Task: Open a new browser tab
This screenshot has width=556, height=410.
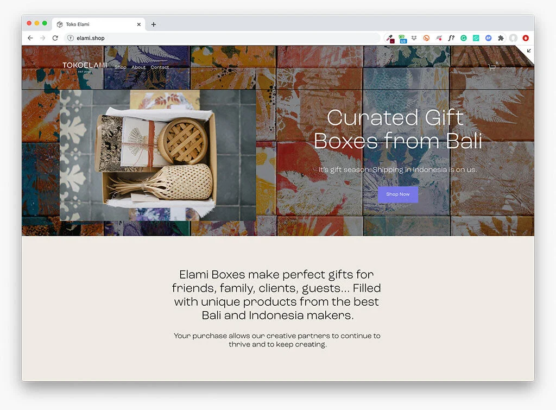Action: tap(154, 24)
